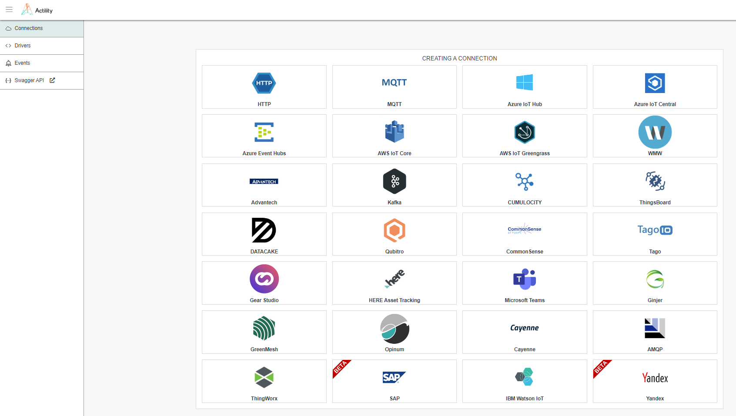Click the CREATING A CONNECTION heading
This screenshot has width=736, height=416.
[x=459, y=58]
